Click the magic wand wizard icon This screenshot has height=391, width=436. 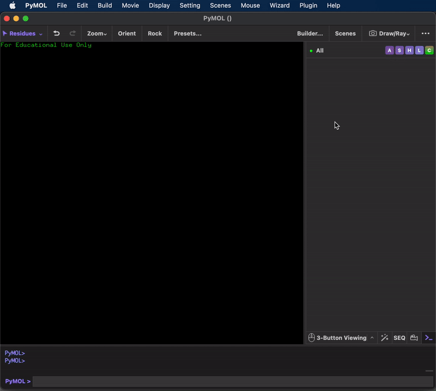pyautogui.click(x=385, y=338)
